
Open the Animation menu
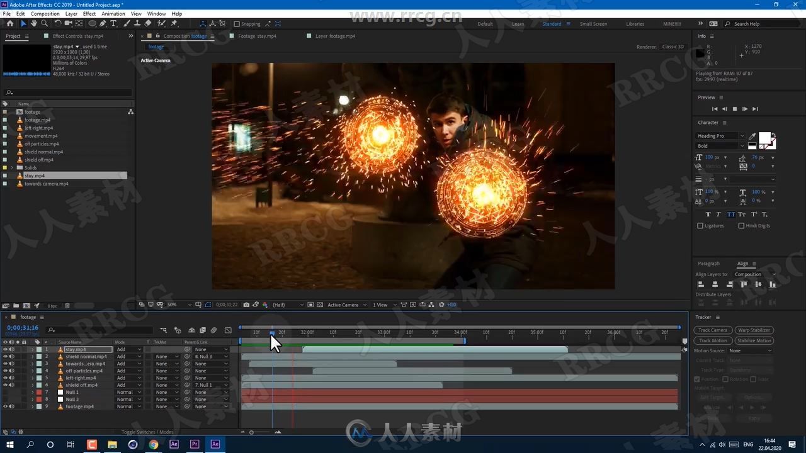click(113, 13)
